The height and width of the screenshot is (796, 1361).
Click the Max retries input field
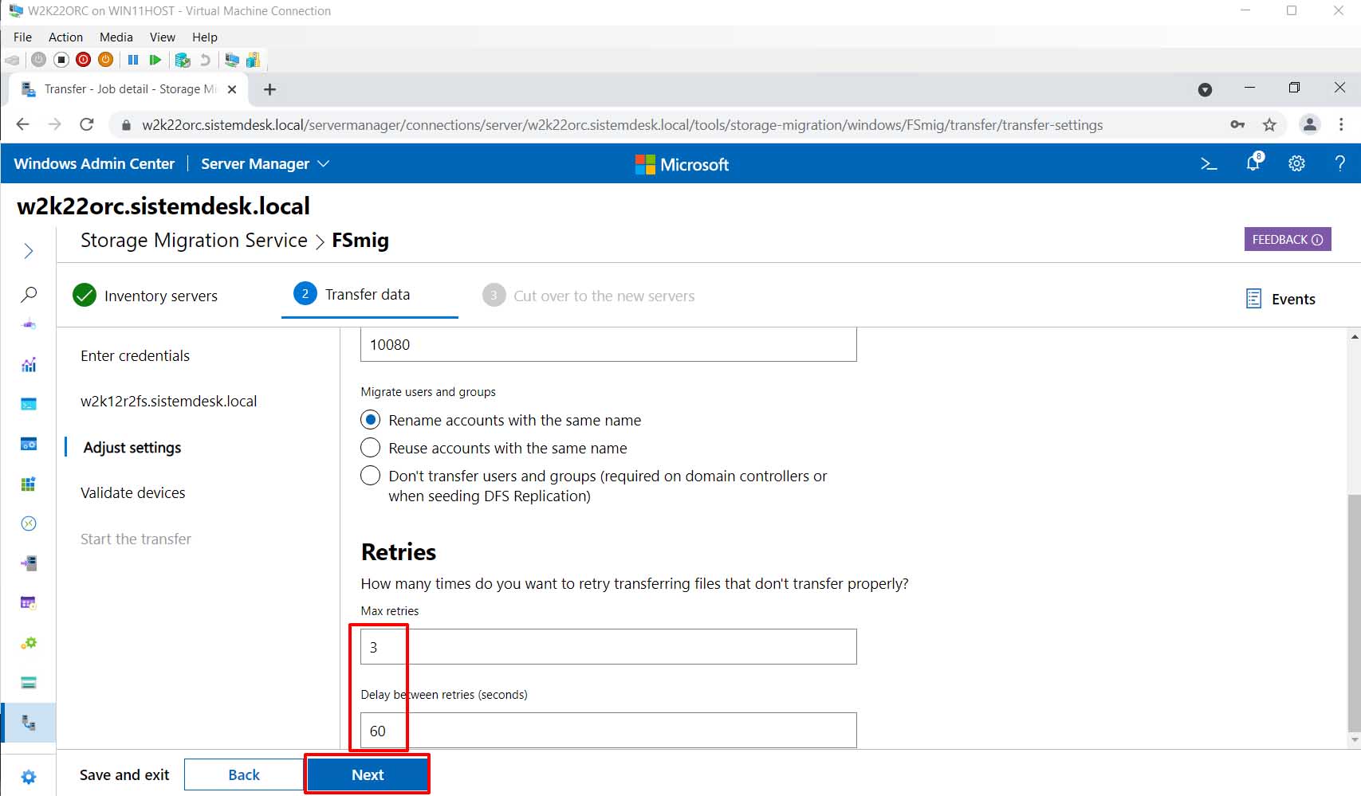point(608,647)
